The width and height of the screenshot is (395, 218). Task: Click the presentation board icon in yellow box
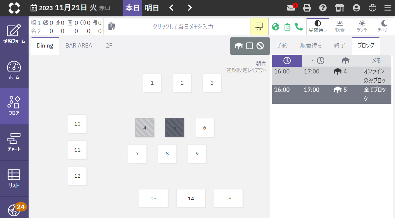point(259,27)
